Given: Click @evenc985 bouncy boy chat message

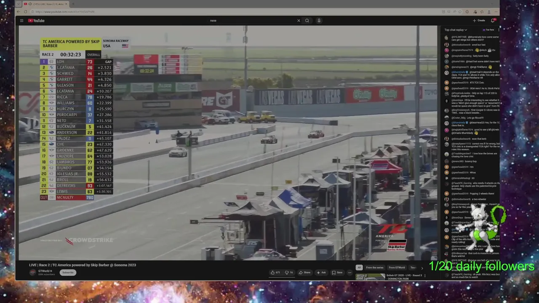Looking at the screenshot, I should [x=464, y=161].
